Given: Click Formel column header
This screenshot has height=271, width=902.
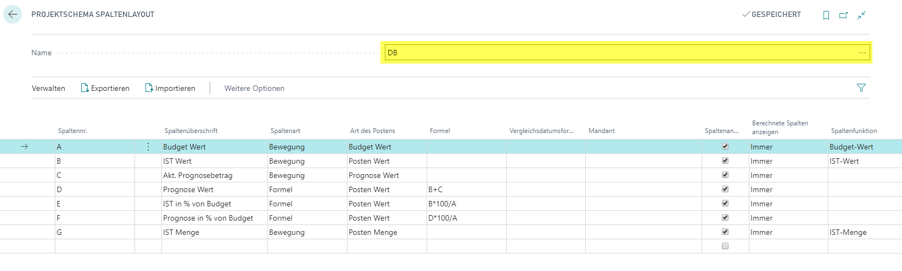Looking at the screenshot, I should point(440,131).
